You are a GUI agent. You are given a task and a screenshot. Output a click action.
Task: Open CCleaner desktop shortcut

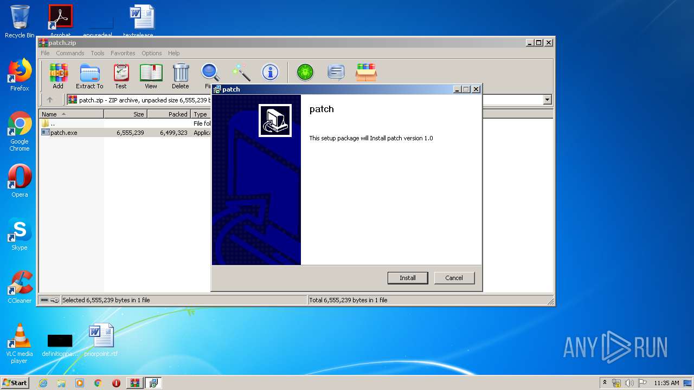coord(20,287)
